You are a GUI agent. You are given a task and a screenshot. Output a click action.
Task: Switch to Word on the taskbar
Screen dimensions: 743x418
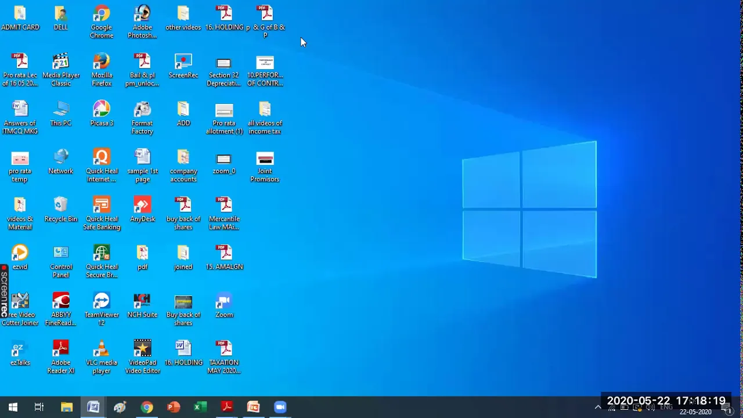coord(93,407)
